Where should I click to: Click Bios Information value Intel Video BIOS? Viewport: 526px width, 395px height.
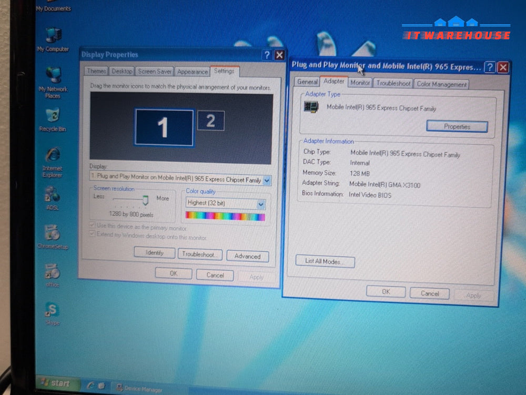[x=370, y=195]
